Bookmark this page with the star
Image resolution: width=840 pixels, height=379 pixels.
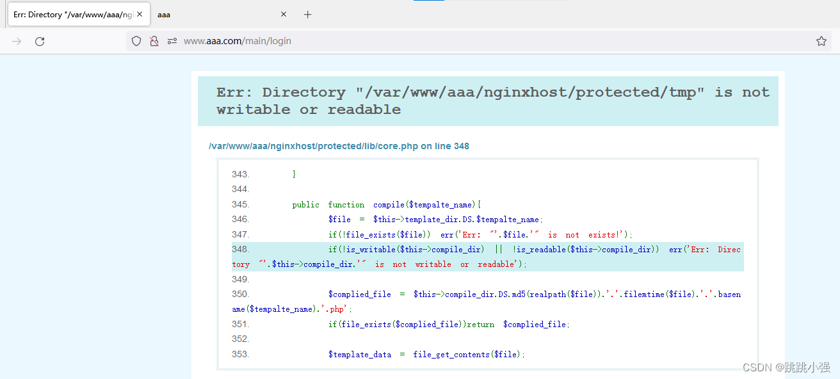click(x=821, y=41)
